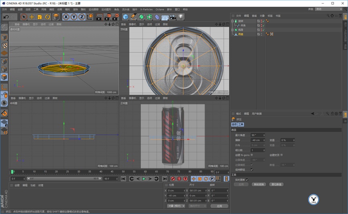Screen dimensions: 348x214
Task: Select the Rotate tool in the toolbar
Action: 48,17
